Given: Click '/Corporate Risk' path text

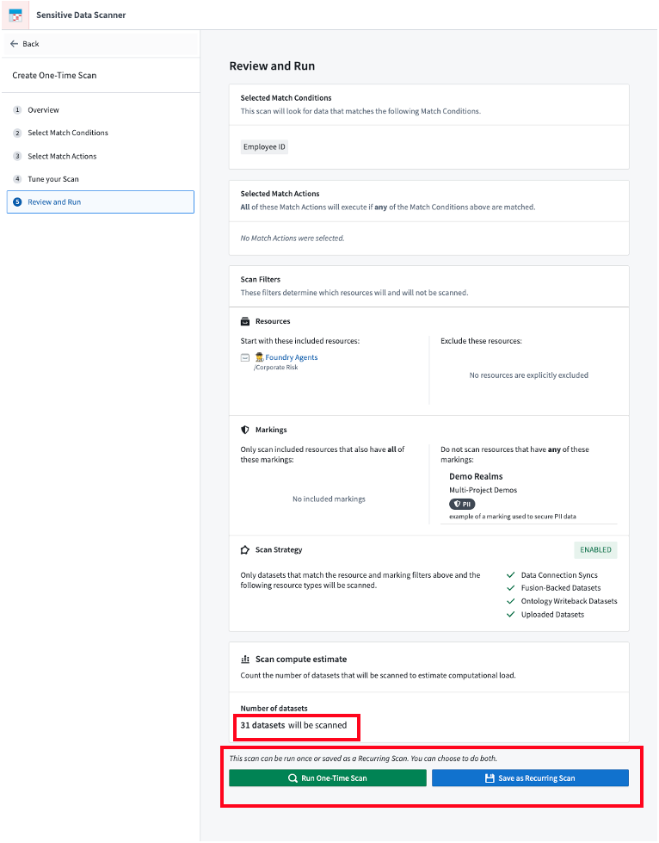Looking at the screenshot, I should [275, 367].
